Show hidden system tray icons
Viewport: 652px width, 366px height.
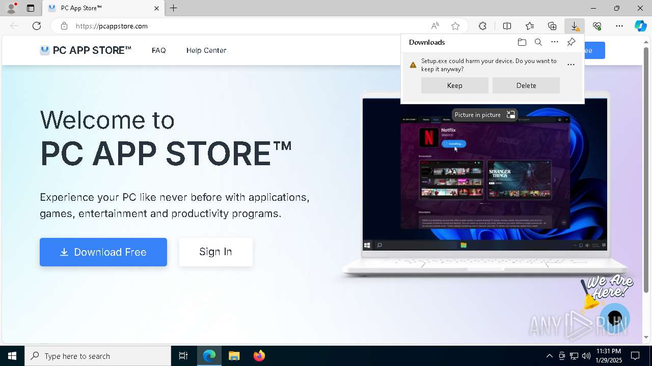pyautogui.click(x=549, y=356)
